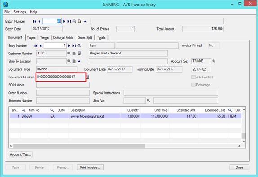
Task: Click Item No. column finder icon
Action: coord(23,110)
